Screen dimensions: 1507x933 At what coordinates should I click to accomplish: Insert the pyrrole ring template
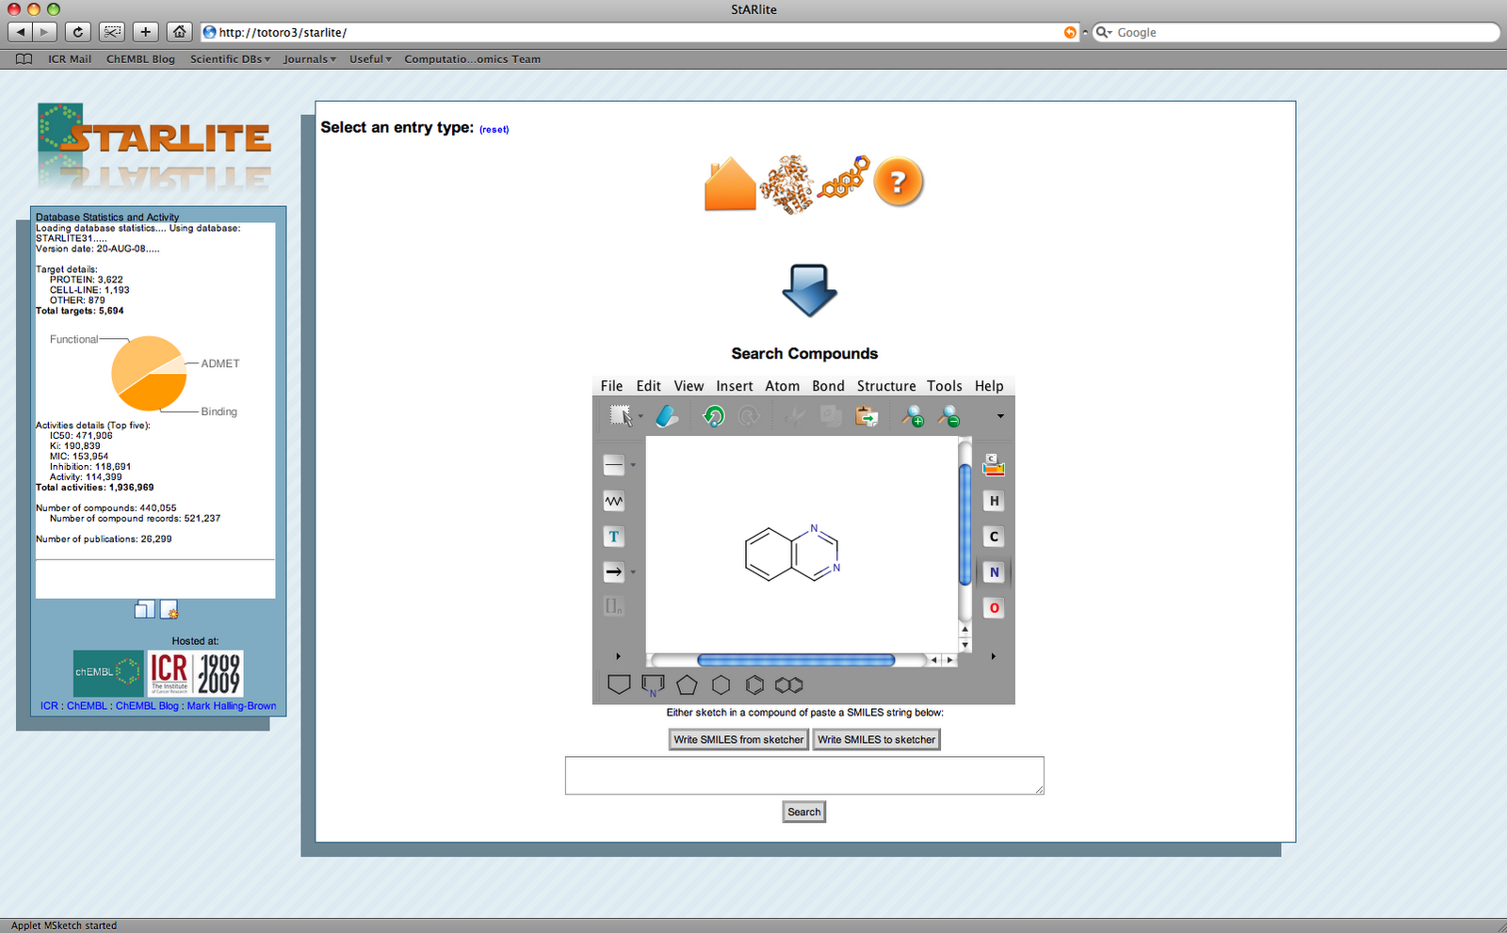653,685
